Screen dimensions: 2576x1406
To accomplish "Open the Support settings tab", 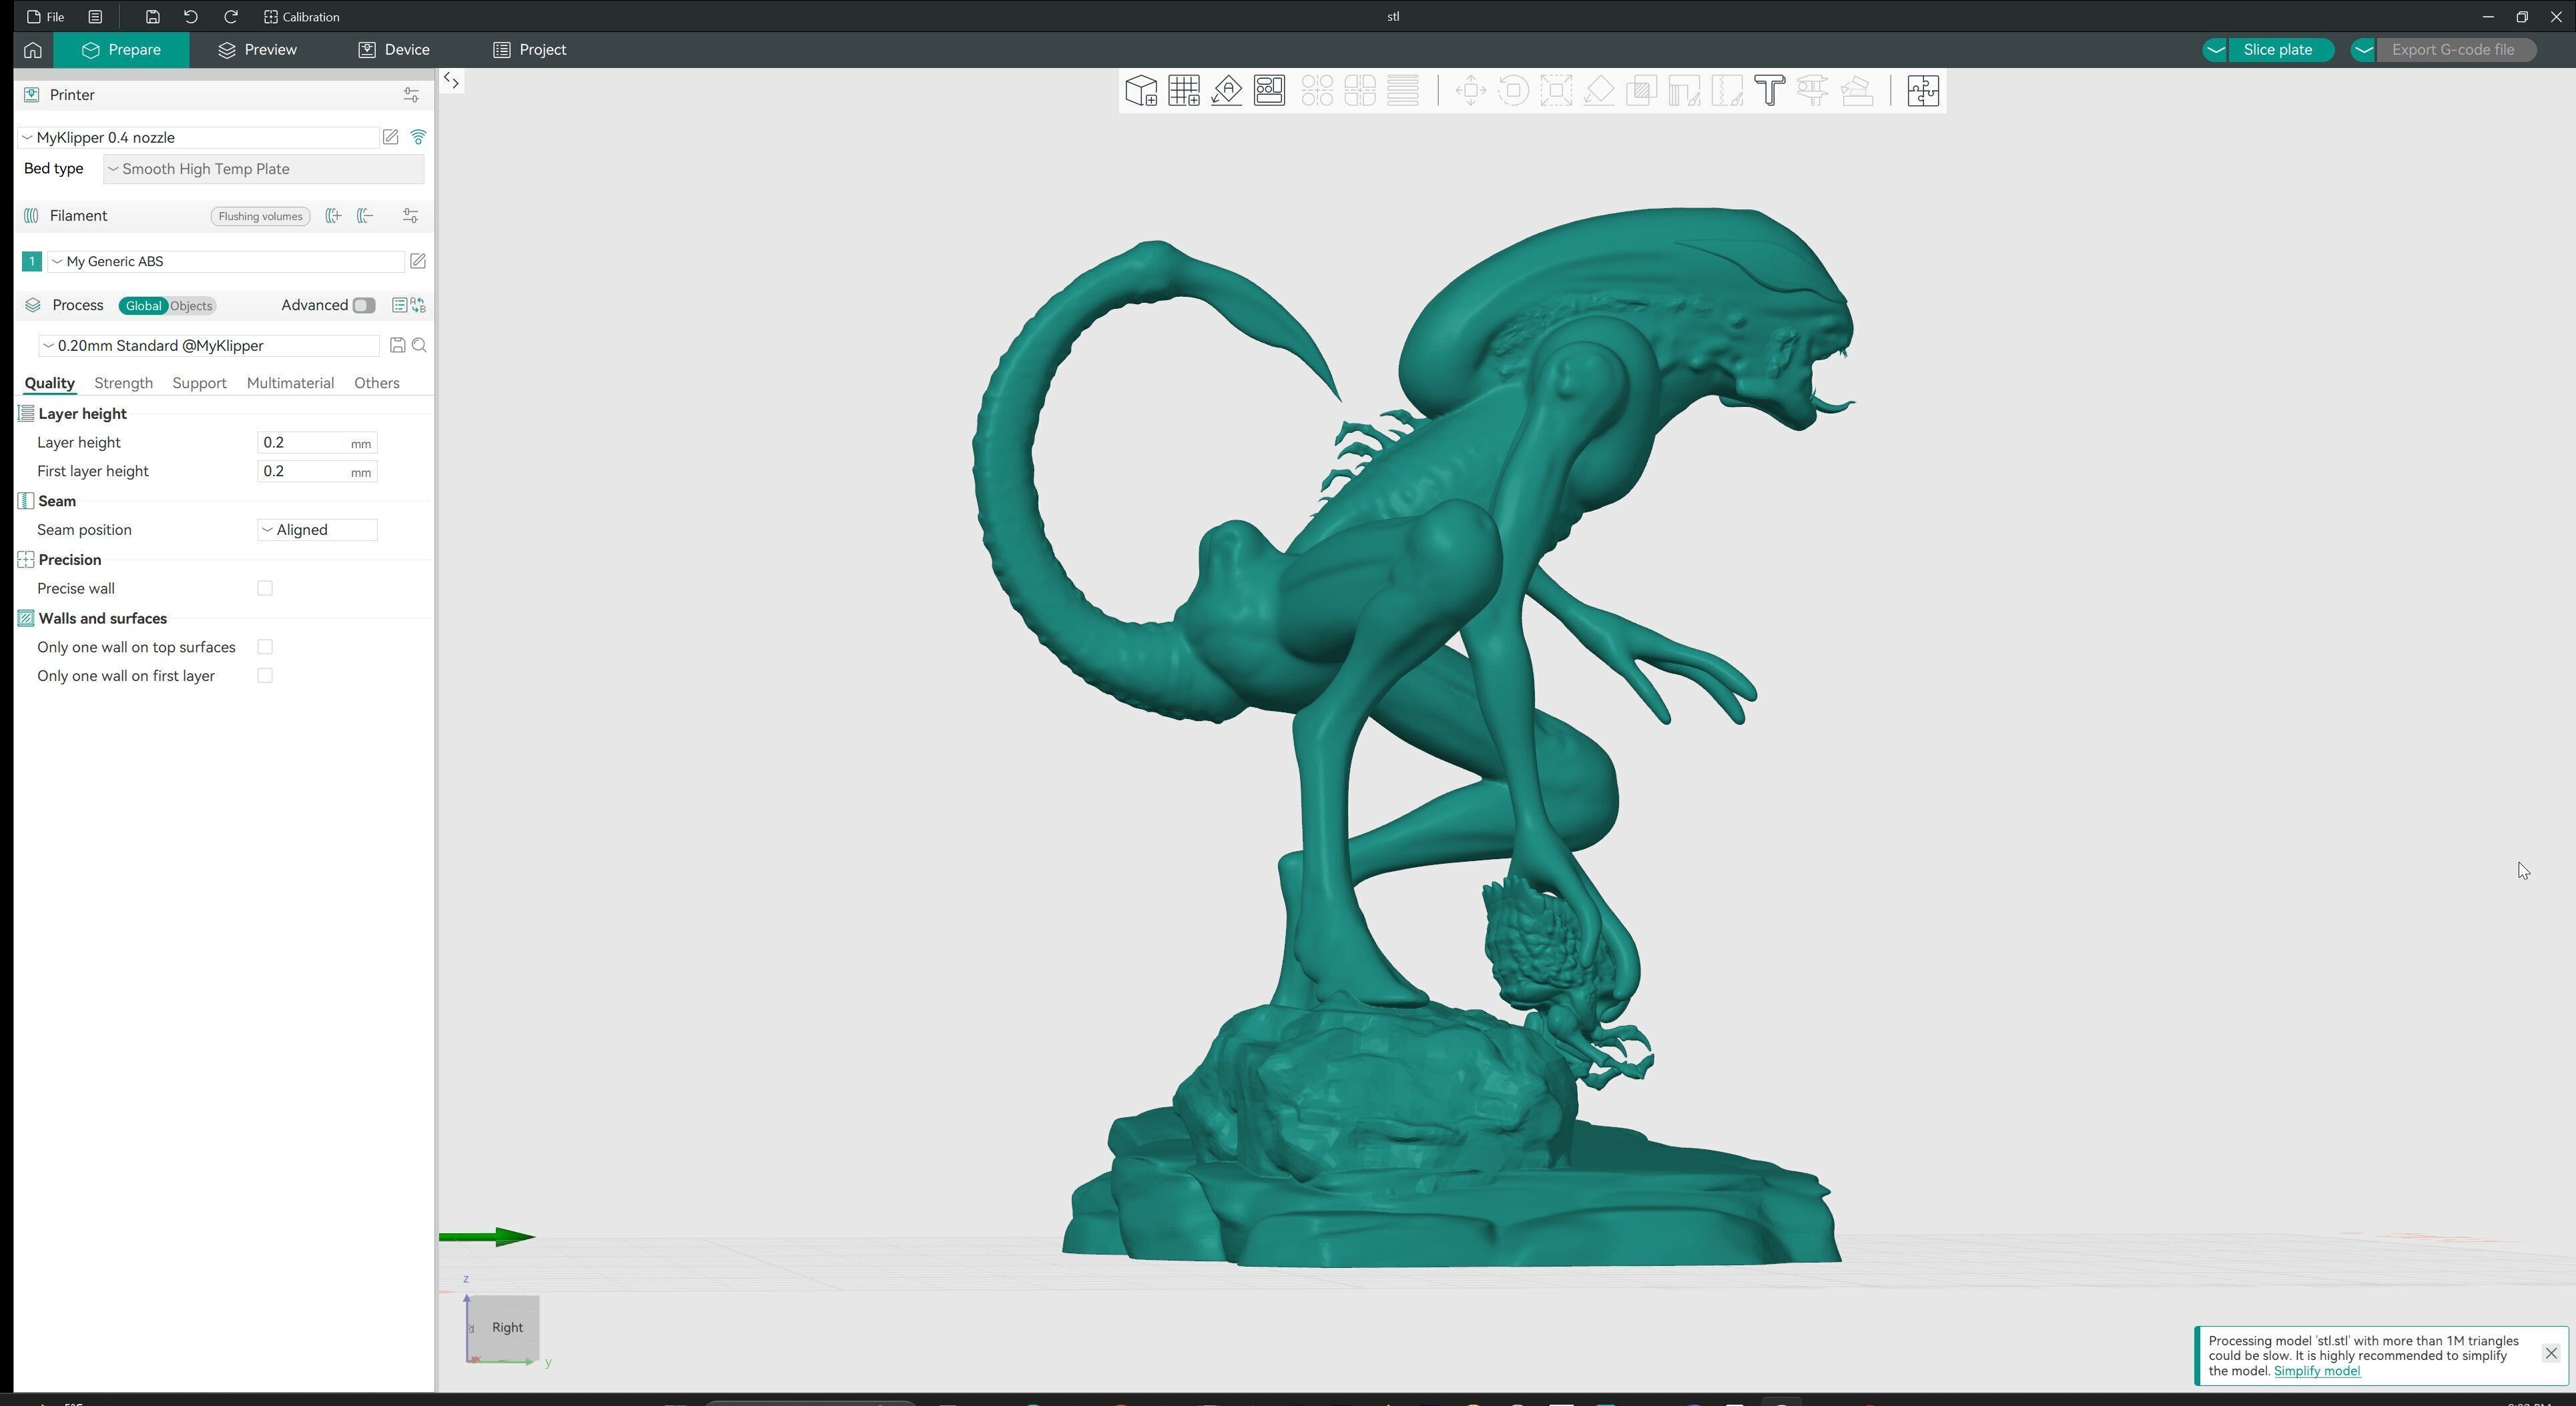I will pos(199,384).
